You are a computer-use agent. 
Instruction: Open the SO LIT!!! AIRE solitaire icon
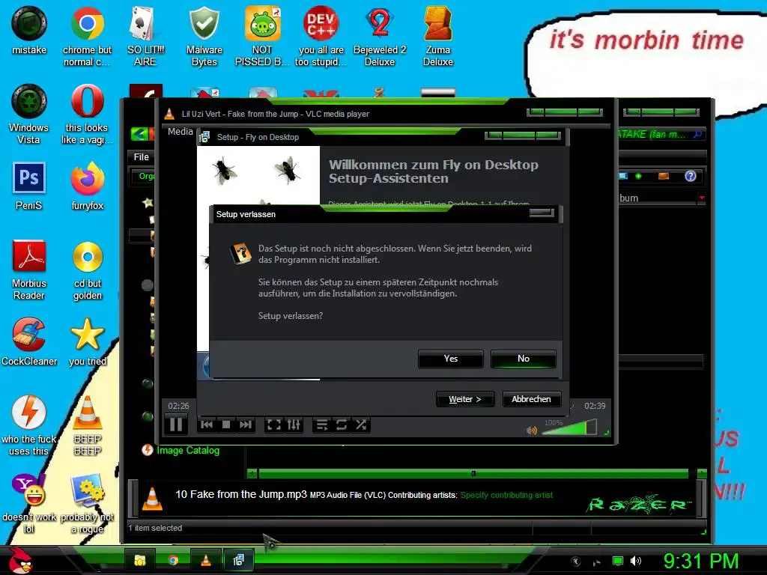145,36
